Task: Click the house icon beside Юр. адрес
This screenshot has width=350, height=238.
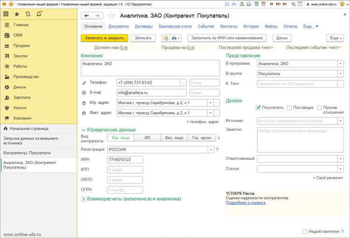Action: [84, 103]
